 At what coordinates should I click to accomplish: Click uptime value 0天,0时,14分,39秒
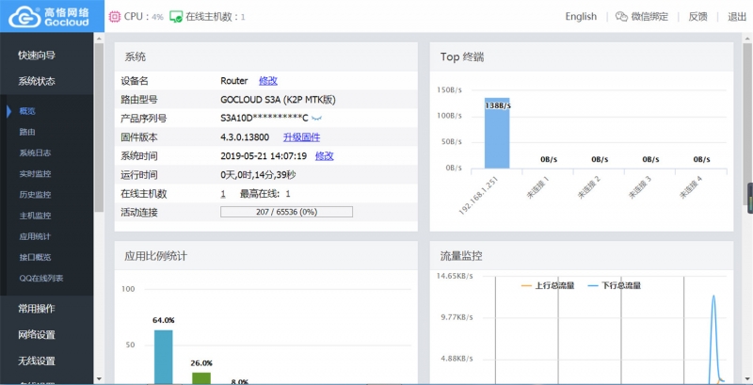[x=258, y=175]
